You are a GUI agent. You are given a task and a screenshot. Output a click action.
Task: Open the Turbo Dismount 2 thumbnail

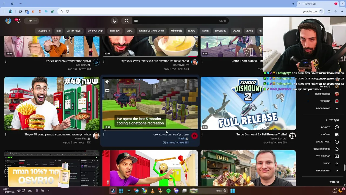click(248, 103)
